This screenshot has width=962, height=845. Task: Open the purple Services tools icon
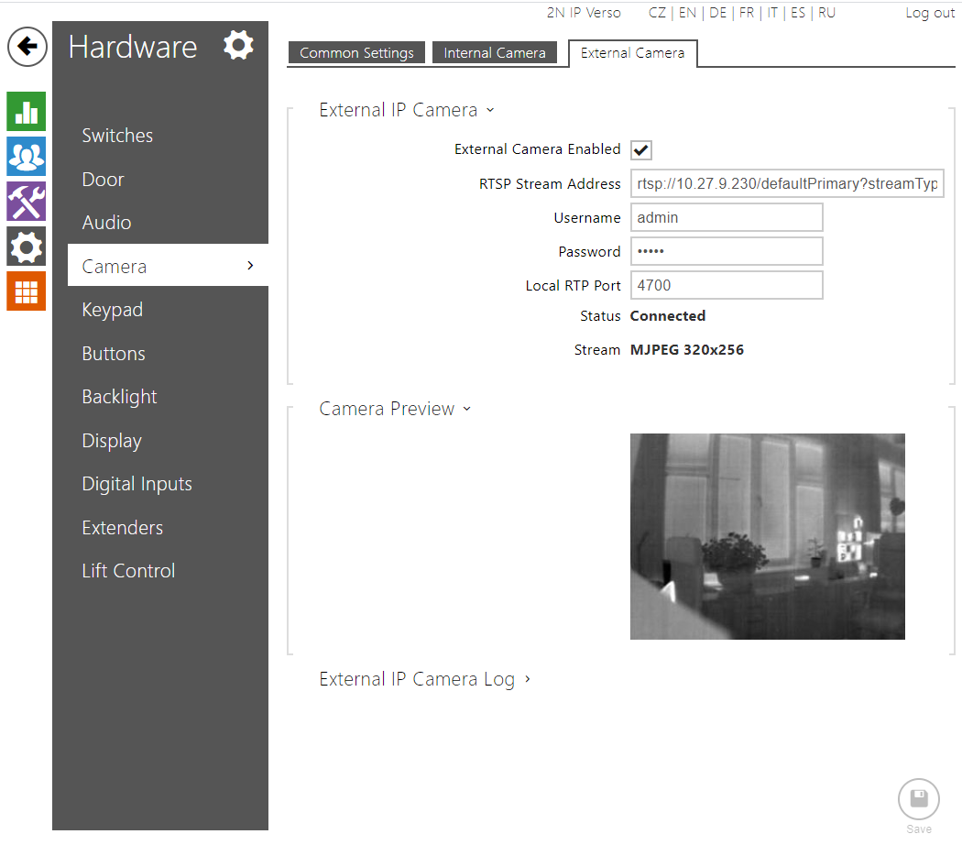[26, 202]
